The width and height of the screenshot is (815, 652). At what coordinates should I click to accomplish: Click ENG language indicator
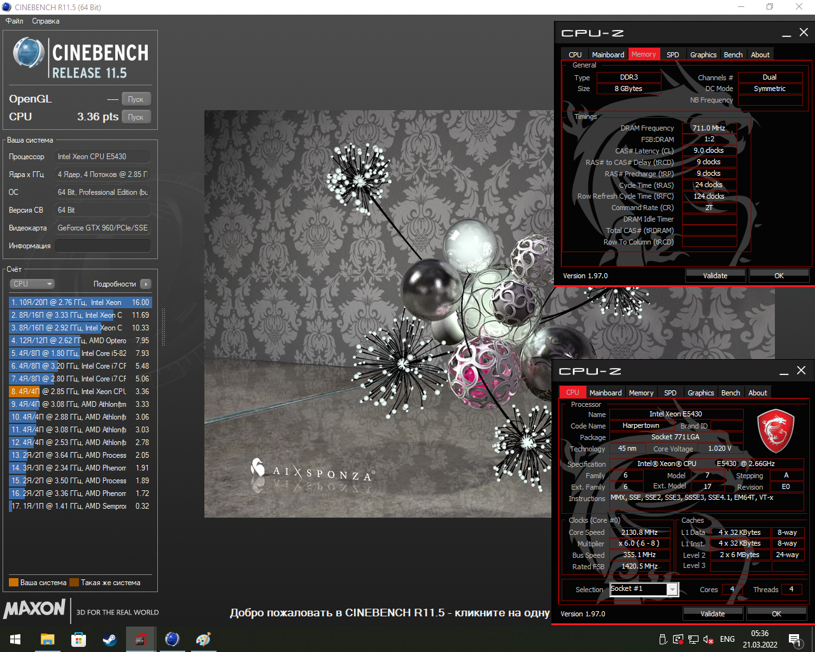(x=727, y=639)
